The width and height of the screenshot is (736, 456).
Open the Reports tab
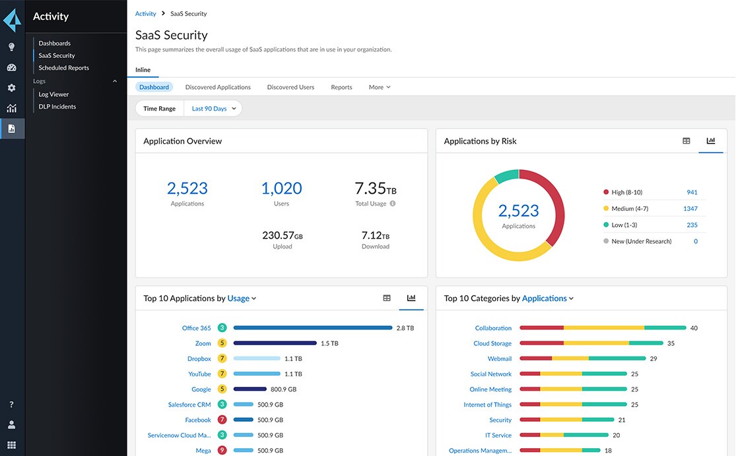click(341, 86)
